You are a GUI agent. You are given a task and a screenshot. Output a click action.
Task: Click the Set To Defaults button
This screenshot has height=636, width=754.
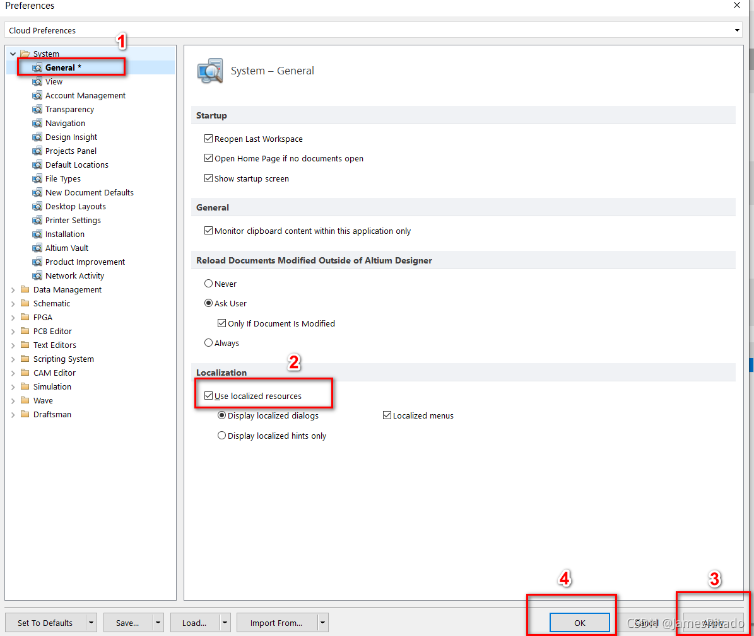click(x=45, y=623)
